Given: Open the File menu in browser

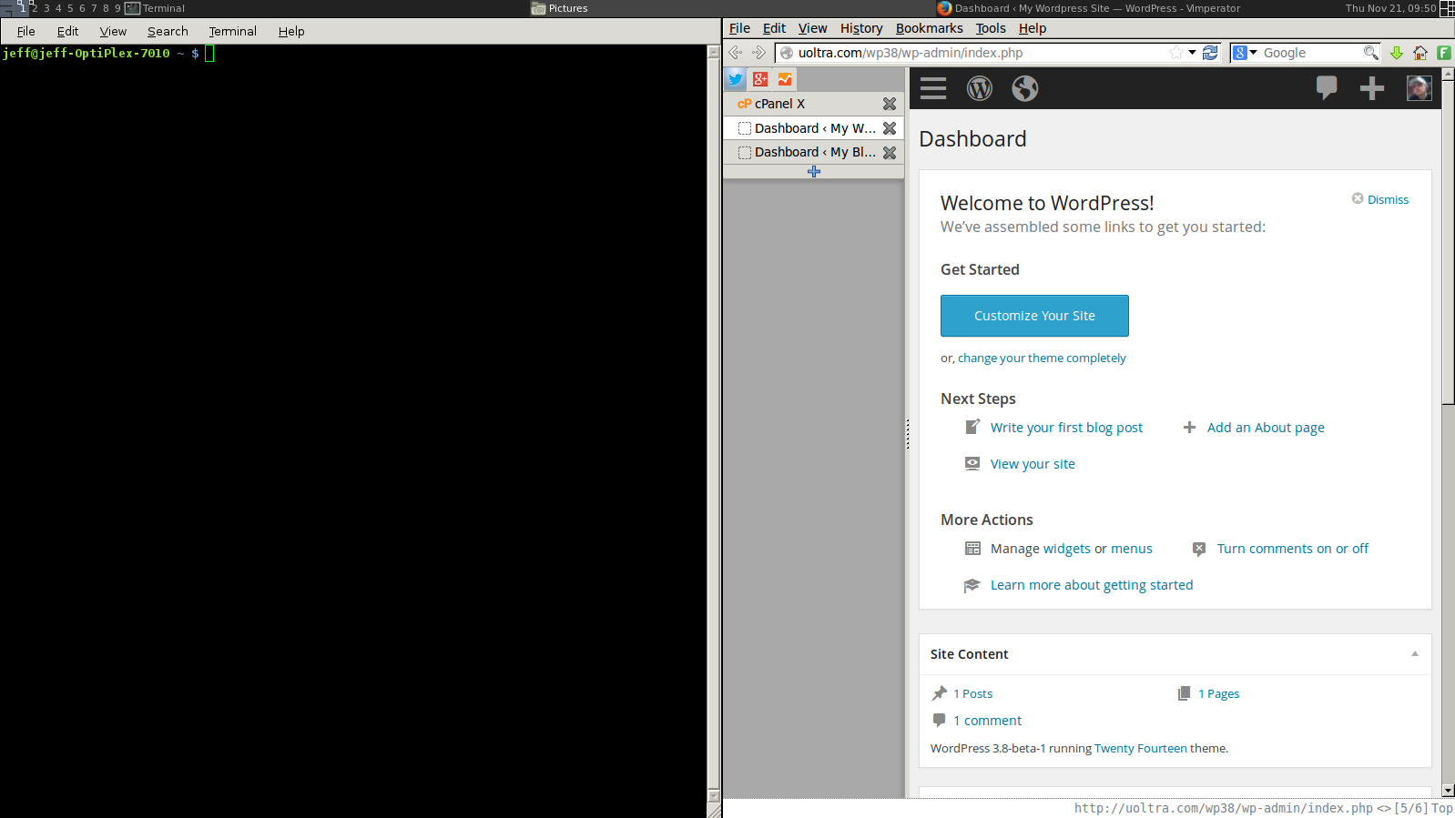Looking at the screenshot, I should pyautogui.click(x=739, y=28).
